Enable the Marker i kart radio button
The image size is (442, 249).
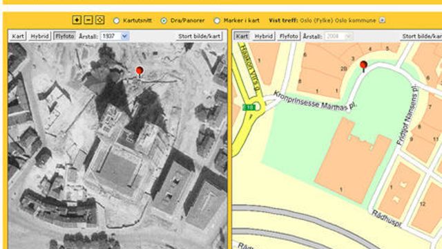(216, 21)
